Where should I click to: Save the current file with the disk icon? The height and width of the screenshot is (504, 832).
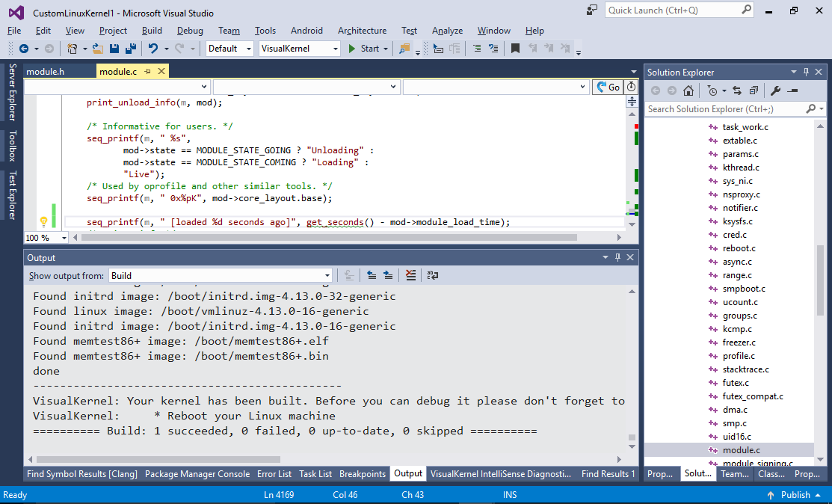114,49
